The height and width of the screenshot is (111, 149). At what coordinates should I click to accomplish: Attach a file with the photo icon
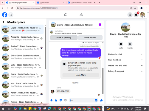pos(56,100)
